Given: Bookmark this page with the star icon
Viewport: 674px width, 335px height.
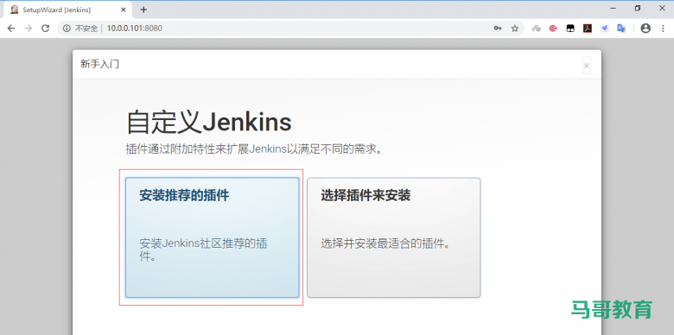Looking at the screenshot, I should tap(514, 28).
